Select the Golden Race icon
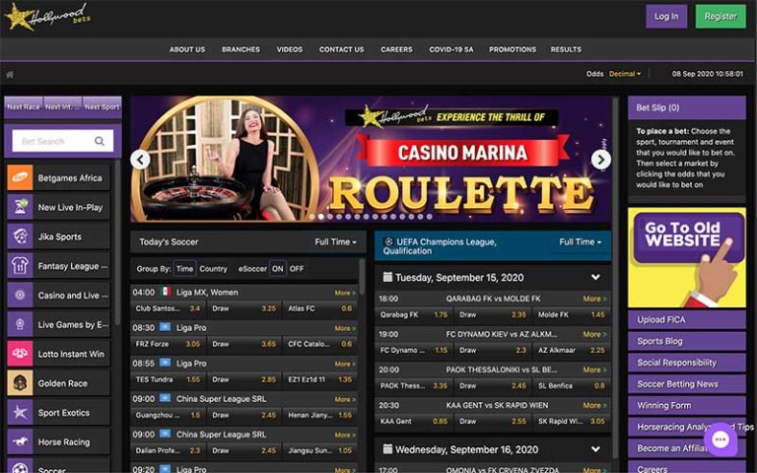The image size is (757, 473). [x=21, y=383]
